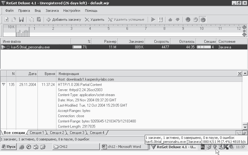Click the Добавить закачку button

64,20
